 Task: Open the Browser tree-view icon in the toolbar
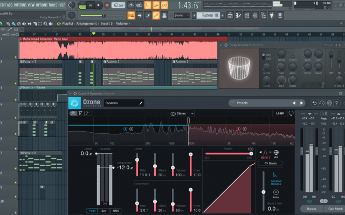click(264, 16)
